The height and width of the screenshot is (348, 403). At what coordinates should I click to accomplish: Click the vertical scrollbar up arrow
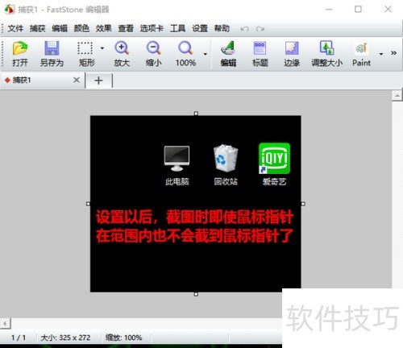tap(397, 96)
